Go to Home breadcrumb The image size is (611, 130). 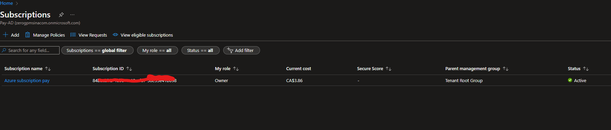[7, 3]
